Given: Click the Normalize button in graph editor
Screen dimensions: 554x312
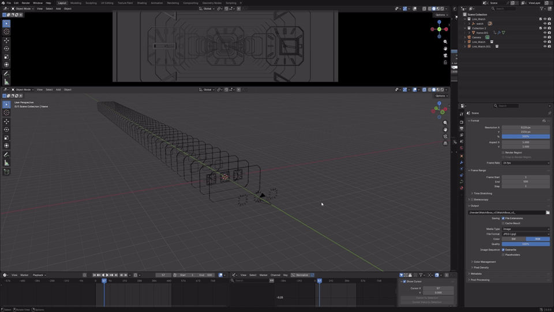Looking at the screenshot, I should [x=300, y=275].
